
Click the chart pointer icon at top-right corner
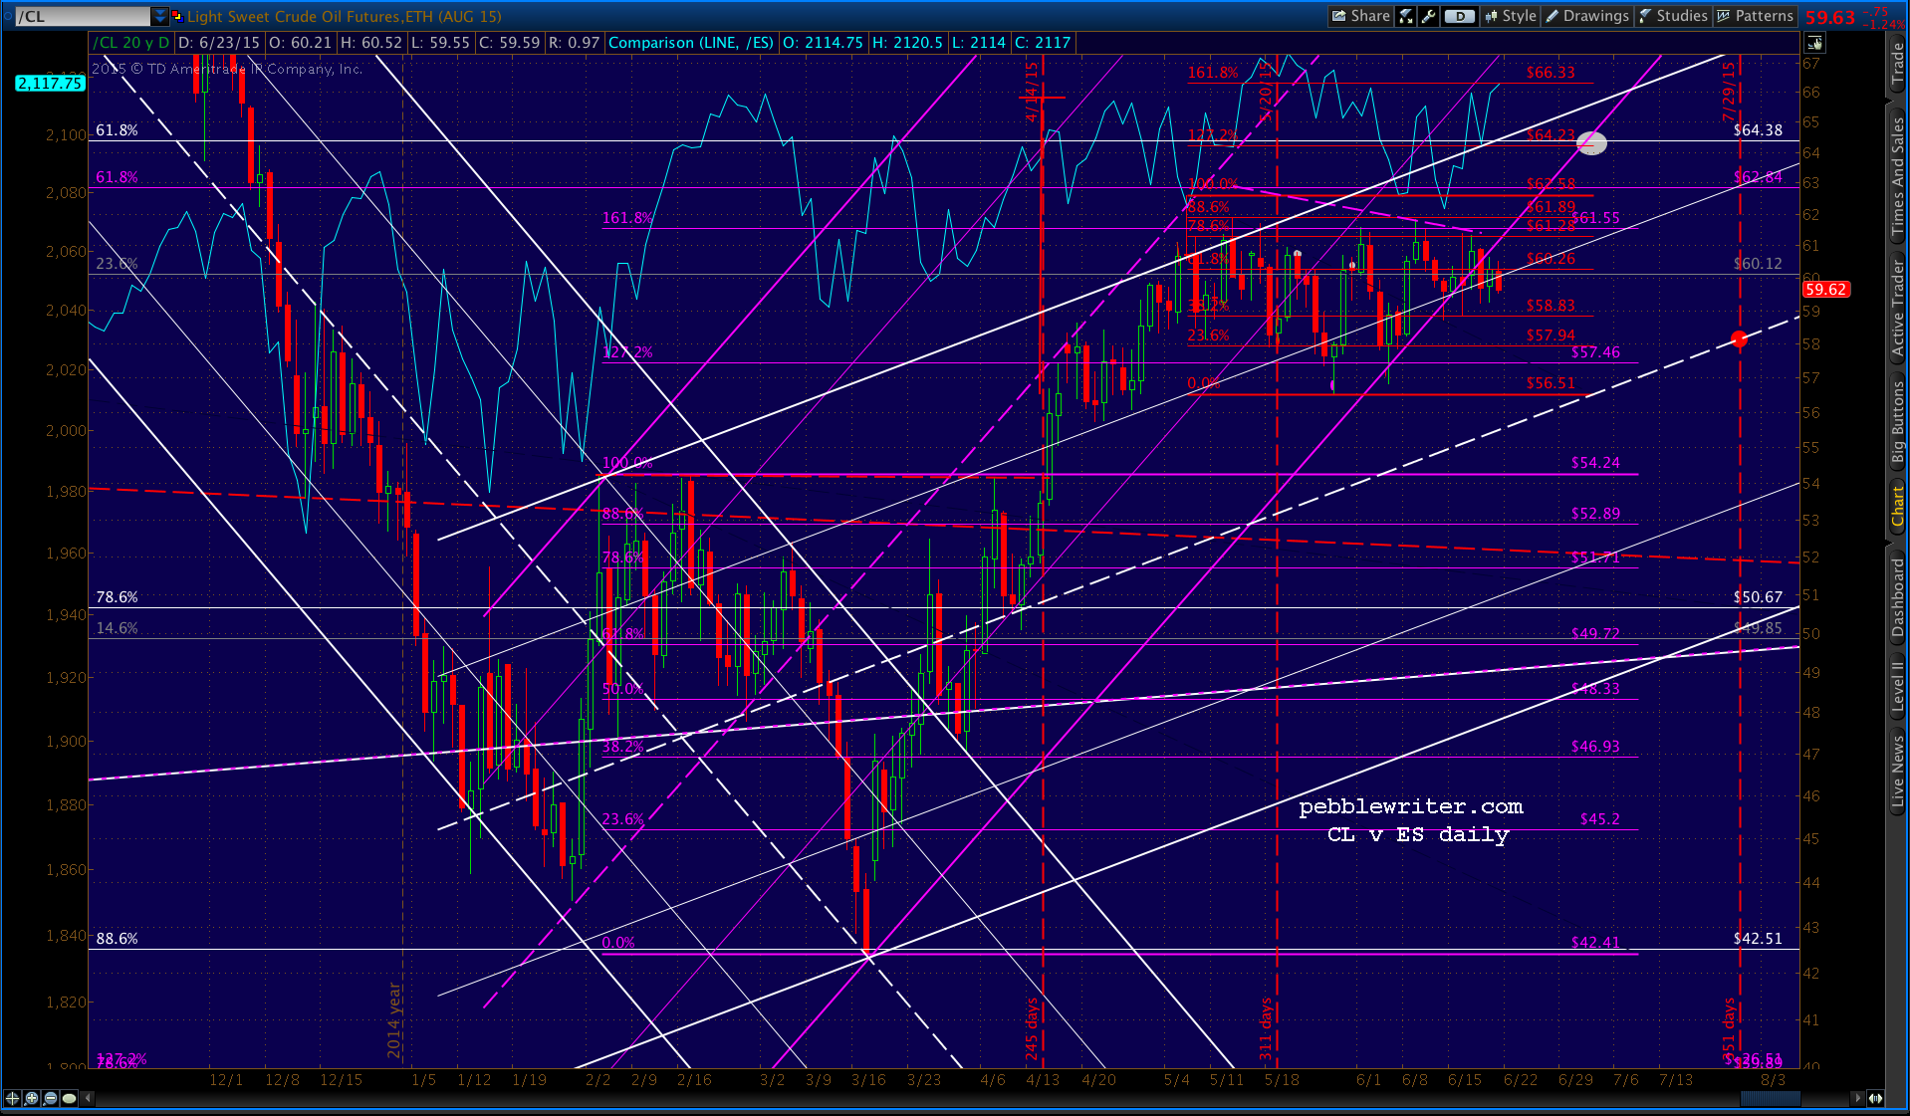click(x=1814, y=43)
